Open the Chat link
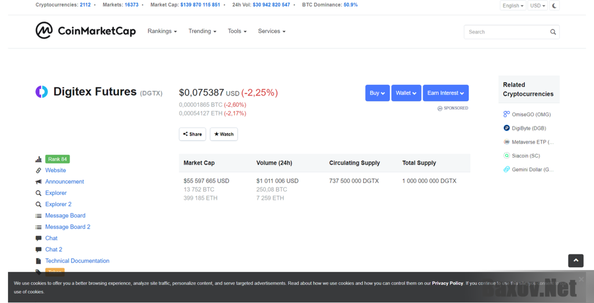This screenshot has height=303, width=594. tap(51, 238)
